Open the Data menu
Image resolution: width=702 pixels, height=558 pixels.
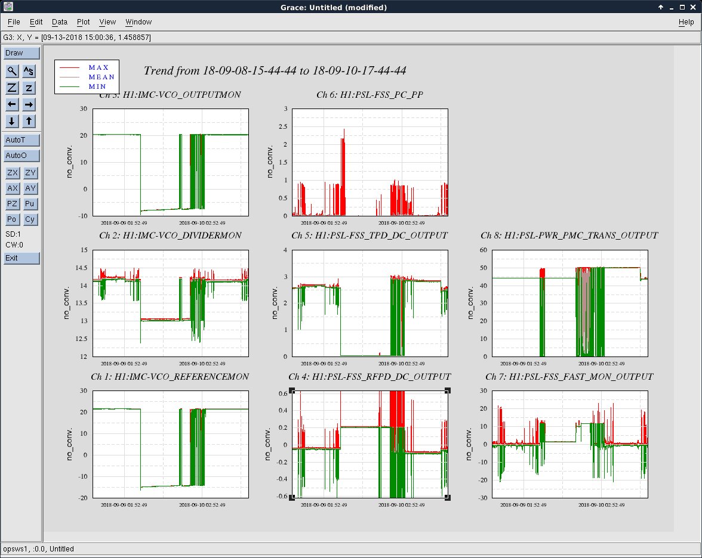pyautogui.click(x=60, y=22)
